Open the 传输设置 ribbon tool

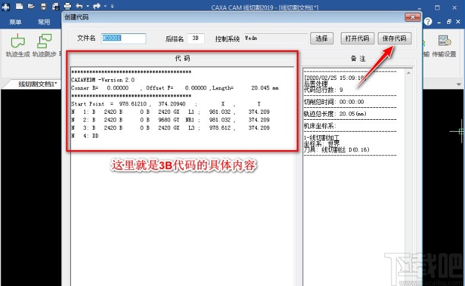(444, 46)
